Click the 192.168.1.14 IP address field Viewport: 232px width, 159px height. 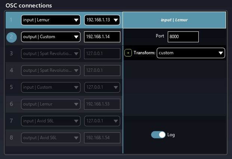coord(102,37)
